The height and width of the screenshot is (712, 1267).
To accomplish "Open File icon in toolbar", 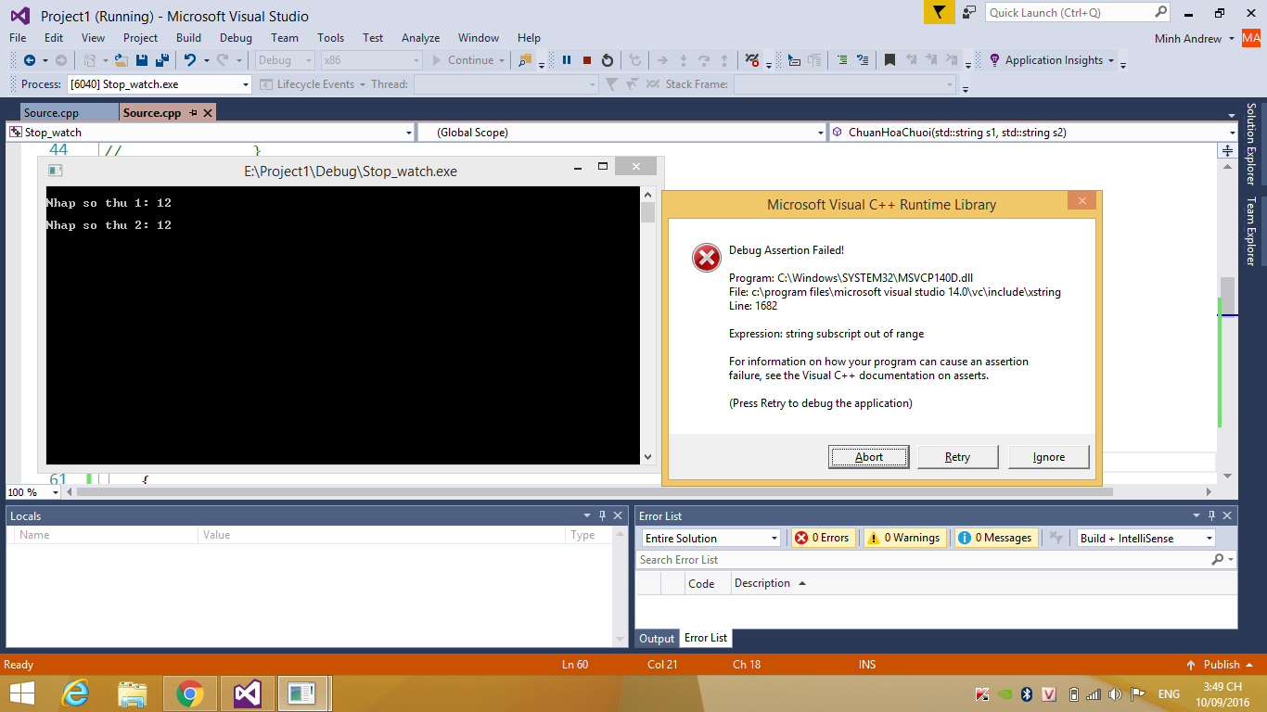I will (122, 60).
